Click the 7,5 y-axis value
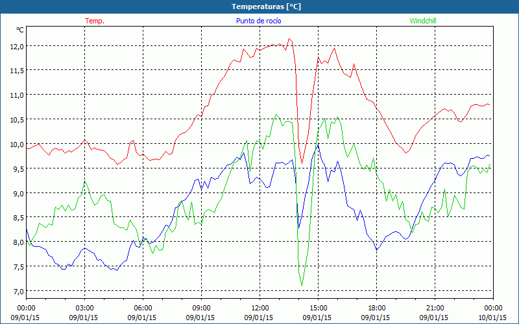The height and width of the screenshot is (324, 519). (18, 267)
